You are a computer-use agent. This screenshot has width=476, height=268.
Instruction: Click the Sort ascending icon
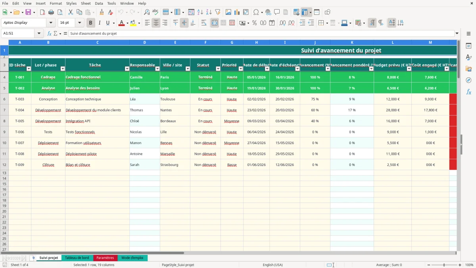coord(200,12)
